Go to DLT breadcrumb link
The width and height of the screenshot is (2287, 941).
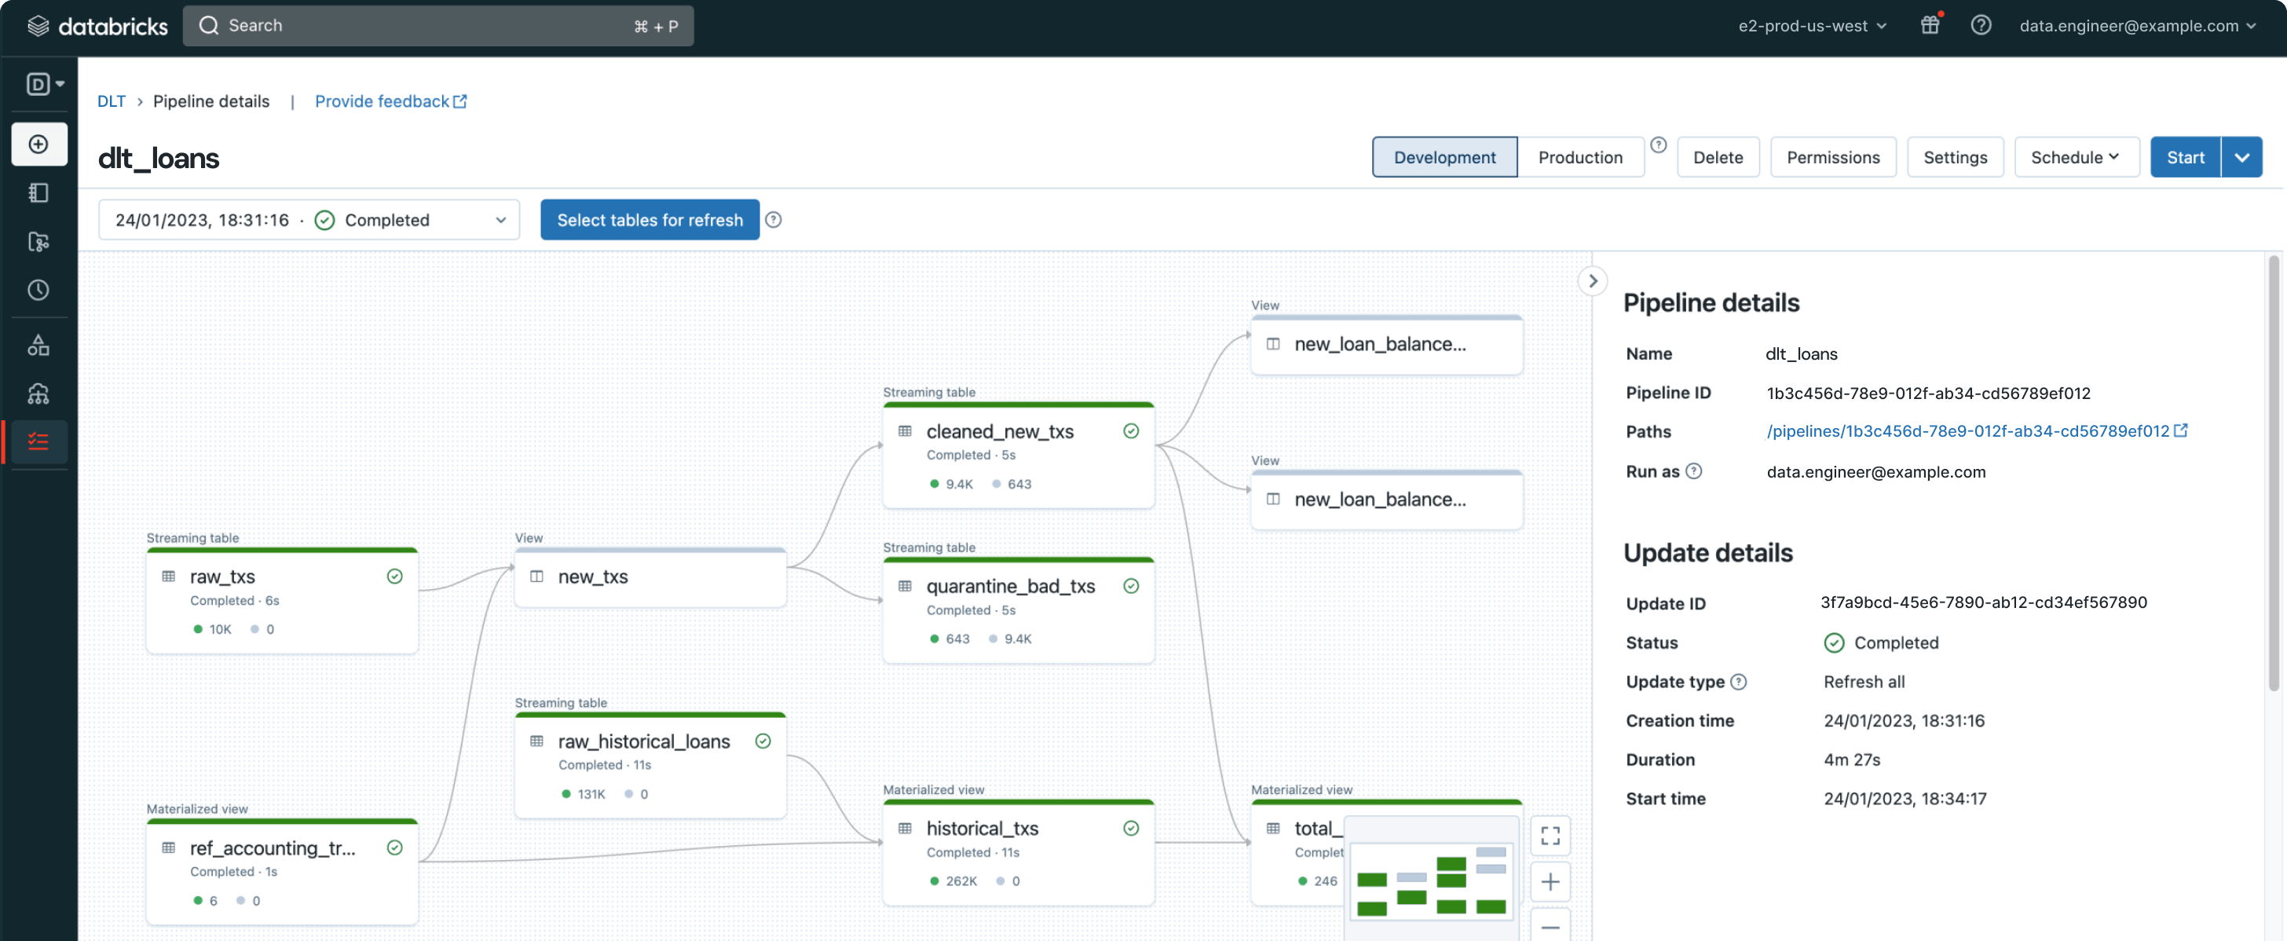pyautogui.click(x=111, y=101)
